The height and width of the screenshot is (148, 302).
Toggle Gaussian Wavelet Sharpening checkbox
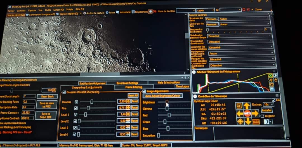[x=64, y=92]
